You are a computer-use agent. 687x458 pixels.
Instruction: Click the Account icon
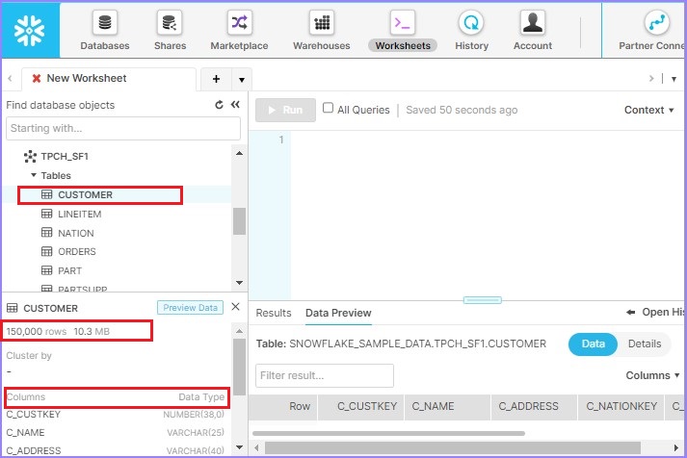(x=532, y=23)
